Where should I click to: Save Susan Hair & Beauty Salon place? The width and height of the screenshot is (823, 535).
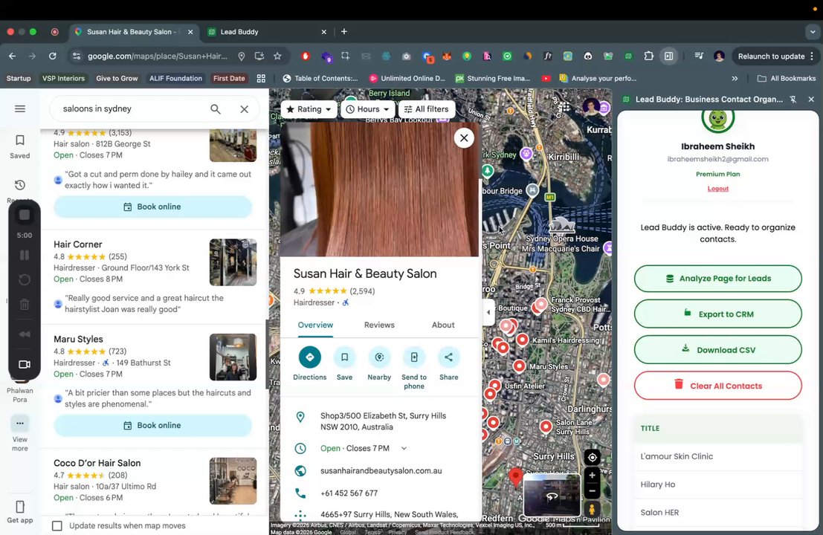tap(344, 357)
